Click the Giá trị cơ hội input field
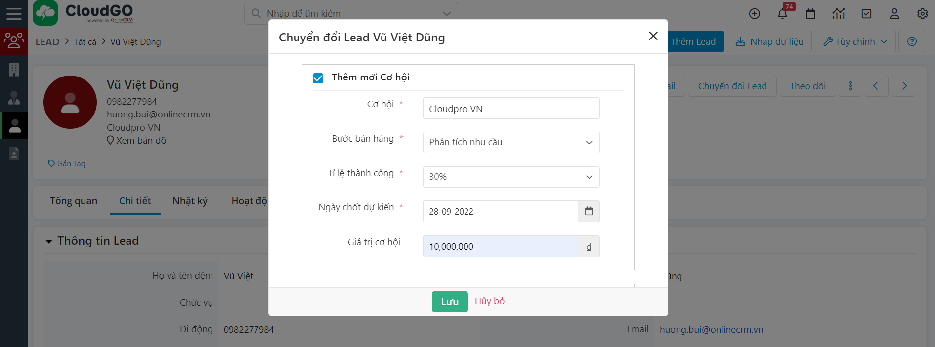Viewport: 935px width, 347px height. coord(500,246)
